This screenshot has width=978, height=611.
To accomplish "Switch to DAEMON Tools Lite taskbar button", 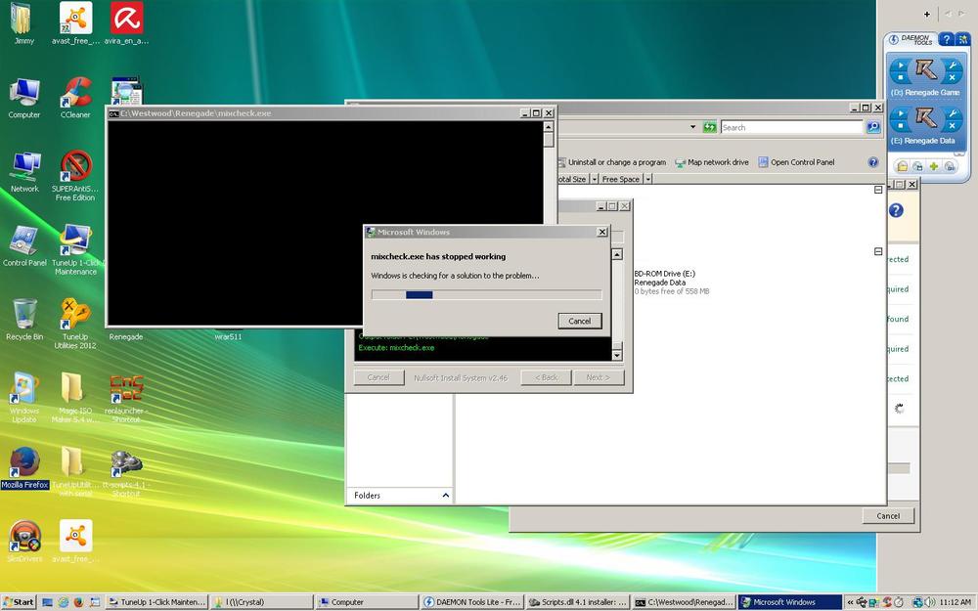I will click(x=471, y=602).
